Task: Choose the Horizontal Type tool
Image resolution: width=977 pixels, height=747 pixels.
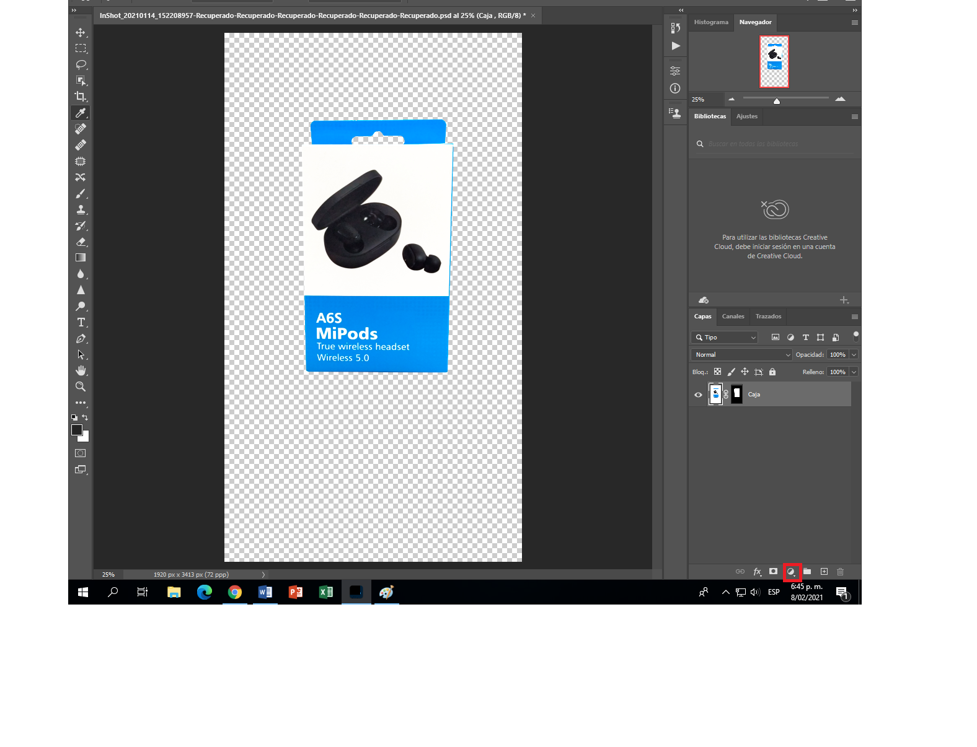Action: click(81, 322)
